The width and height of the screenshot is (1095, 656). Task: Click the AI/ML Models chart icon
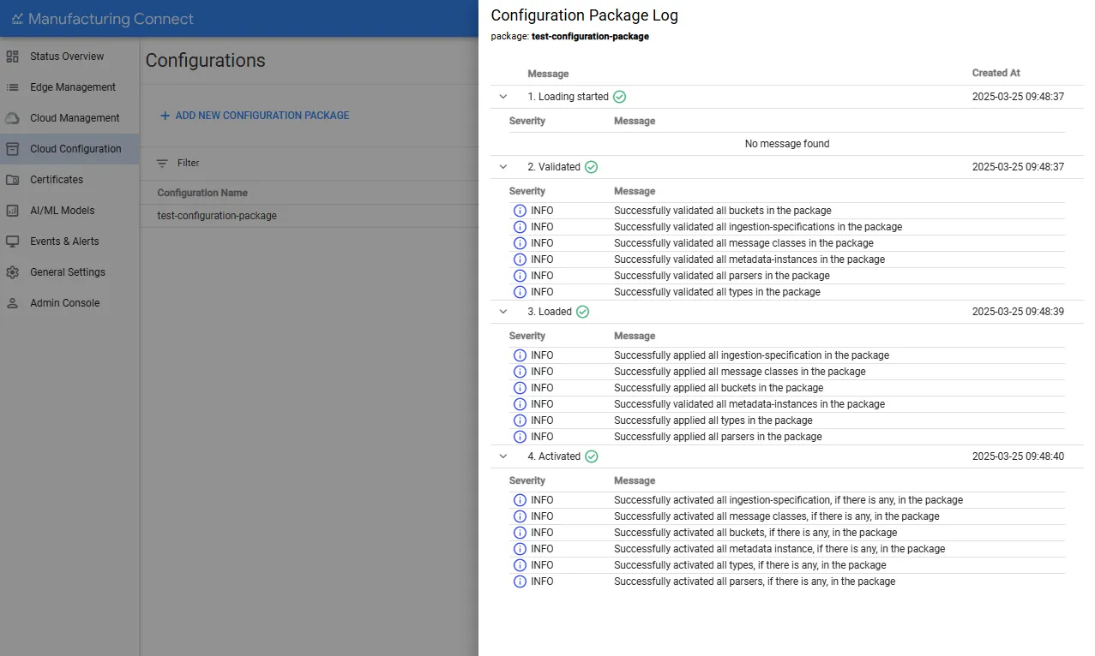coord(12,211)
